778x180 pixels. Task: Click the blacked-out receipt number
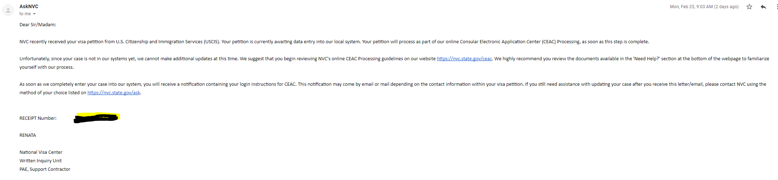tap(97, 118)
